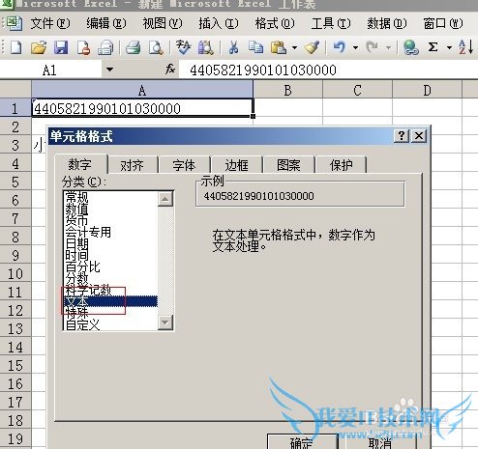
Task: Open the 文件 menu
Action: [50, 23]
